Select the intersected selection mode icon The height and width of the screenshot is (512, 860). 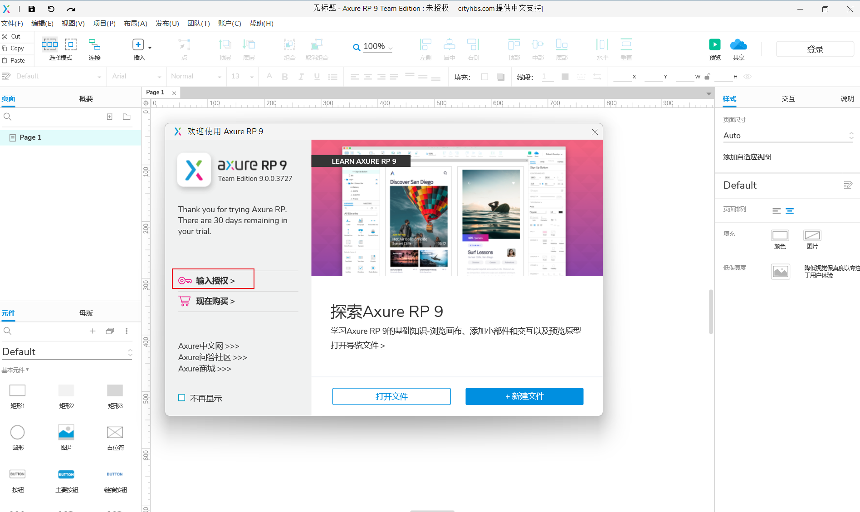pos(50,44)
